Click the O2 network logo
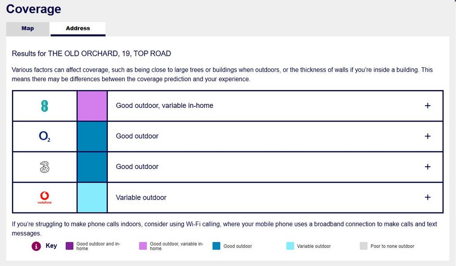456x266 pixels. click(45, 136)
